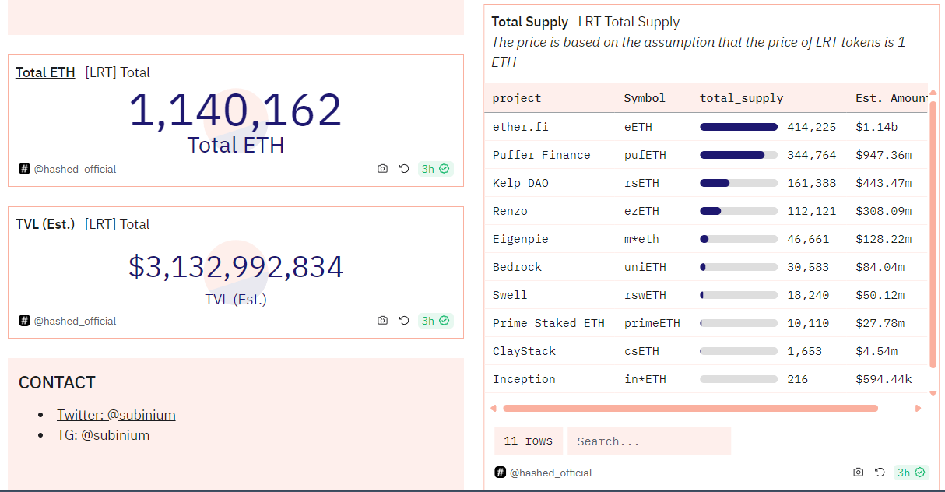Open TG: @subinium contact link
Image resolution: width=945 pixels, height=492 pixels.
(103, 435)
